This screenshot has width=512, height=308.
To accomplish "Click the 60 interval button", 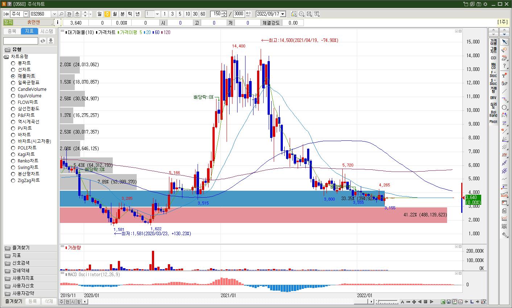I will (x=203, y=14).
